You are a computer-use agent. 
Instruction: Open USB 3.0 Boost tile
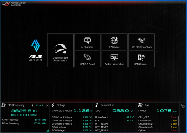[87, 59]
